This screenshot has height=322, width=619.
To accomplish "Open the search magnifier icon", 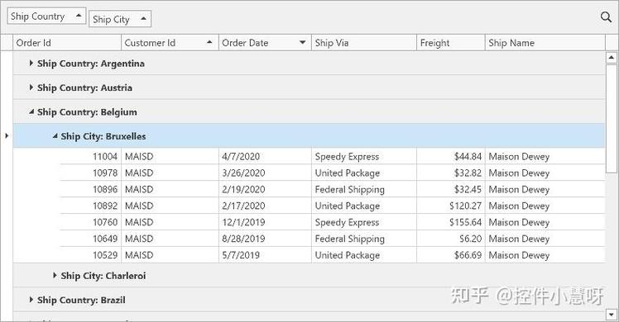I will pyautogui.click(x=606, y=17).
